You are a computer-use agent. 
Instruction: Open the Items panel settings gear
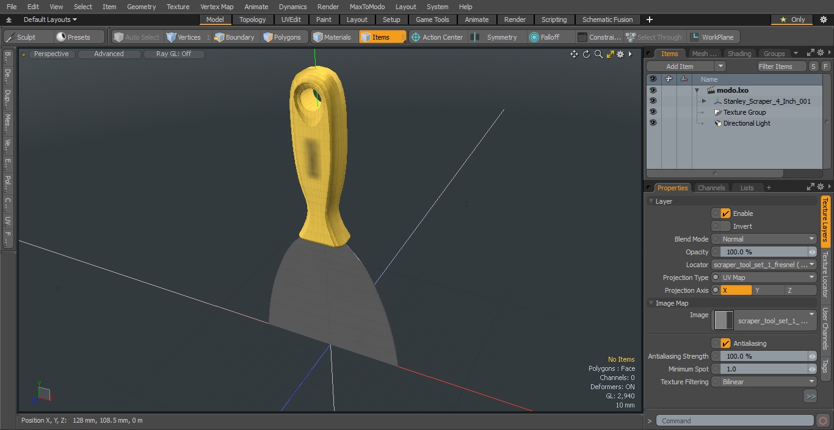tap(821, 52)
